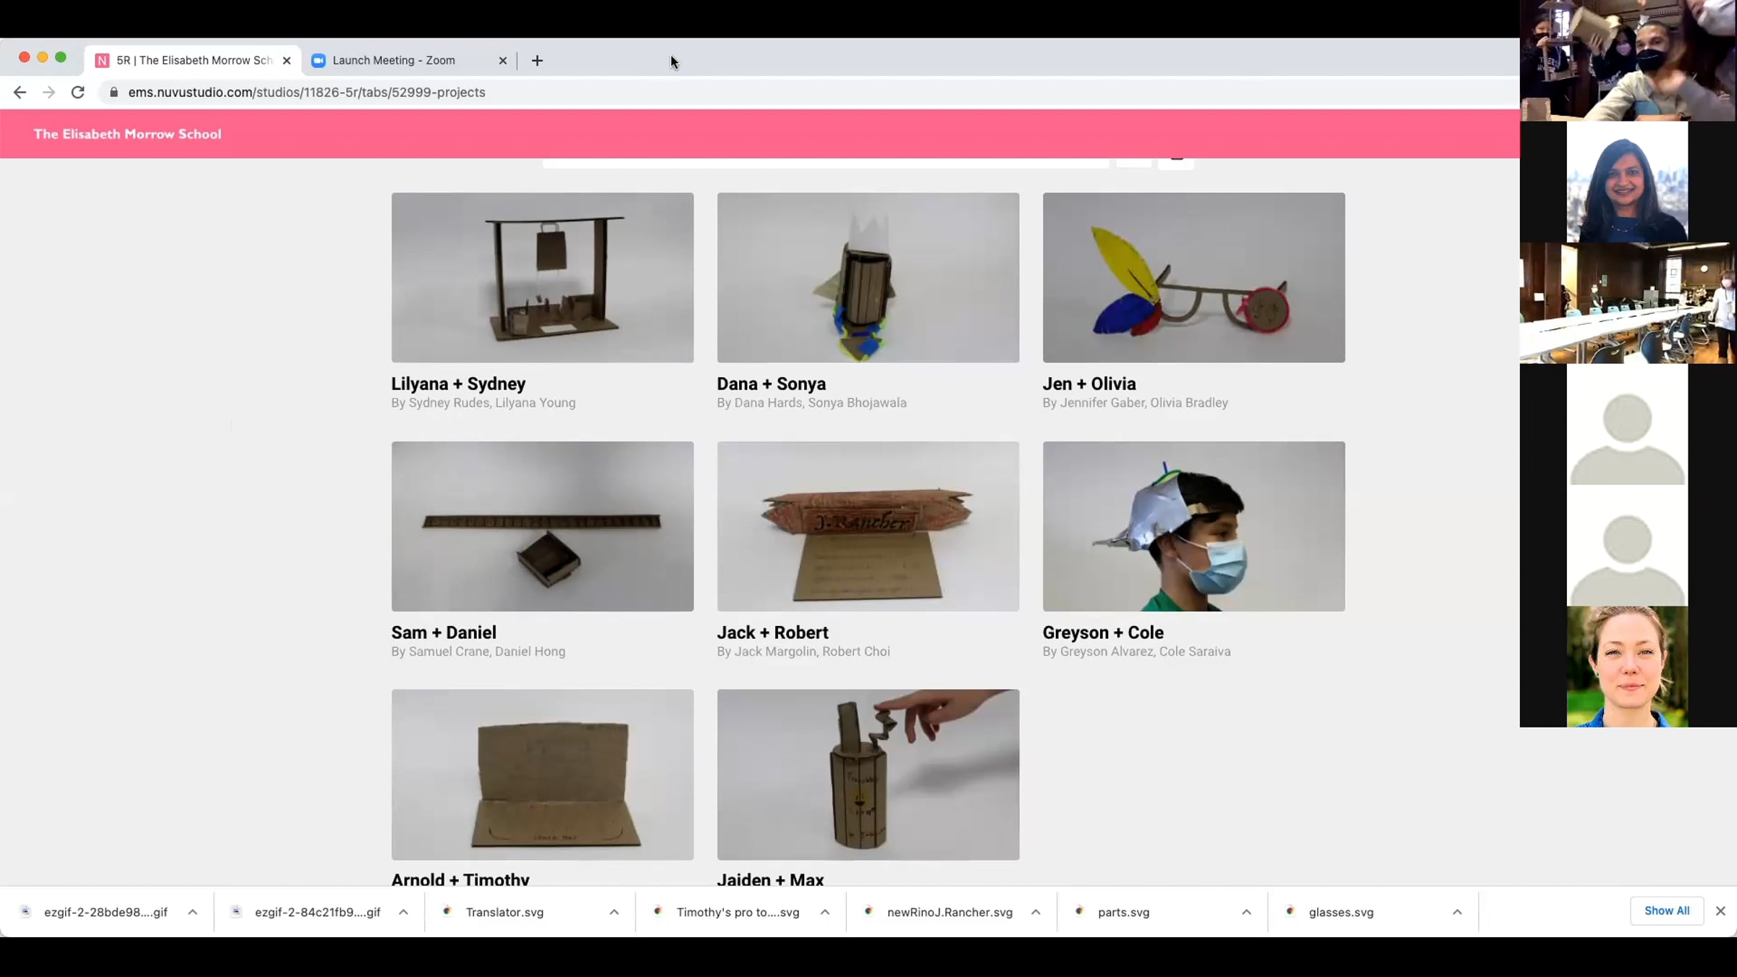The width and height of the screenshot is (1737, 977).
Task: Switch to Launch Meeting Zoom tab
Action: (394, 61)
